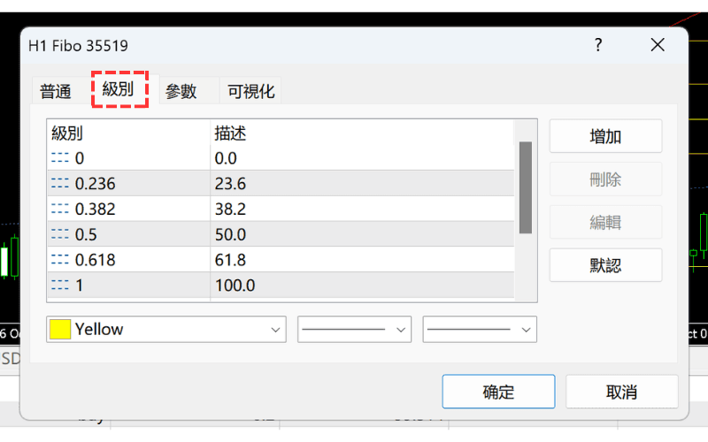708x442 pixels.
Task: Click the 0.618 level dashed-line icon
Action: pyautogui.click(x=60, y=261)
